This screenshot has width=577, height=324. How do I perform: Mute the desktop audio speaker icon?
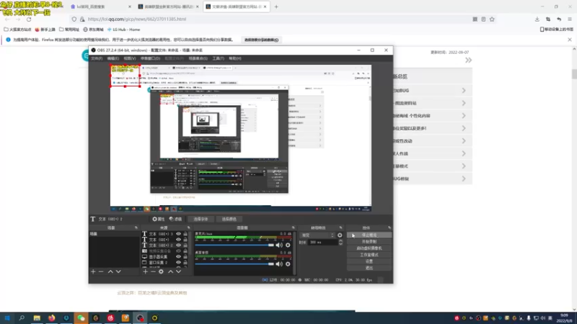279,264
